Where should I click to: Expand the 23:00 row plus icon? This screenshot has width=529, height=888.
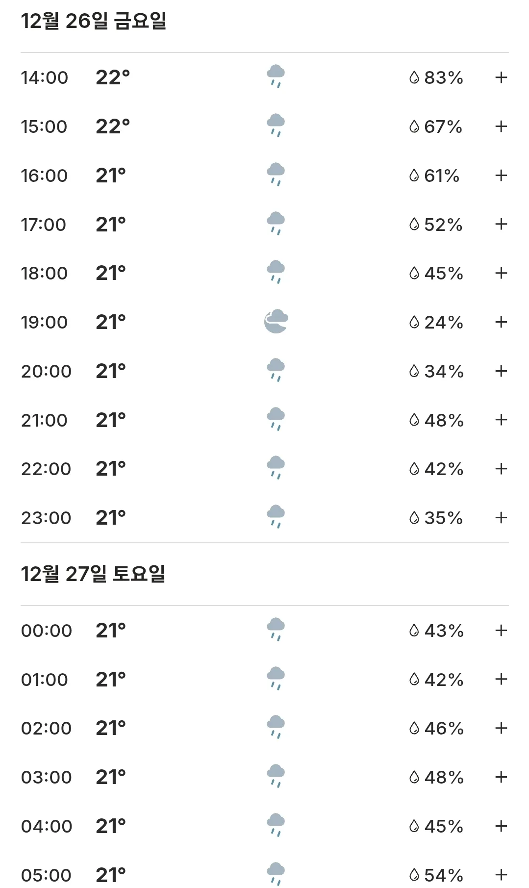point(501,518)
